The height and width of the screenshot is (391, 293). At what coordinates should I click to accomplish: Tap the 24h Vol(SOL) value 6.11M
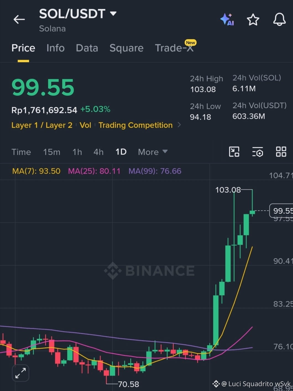[x=244, y=89]
